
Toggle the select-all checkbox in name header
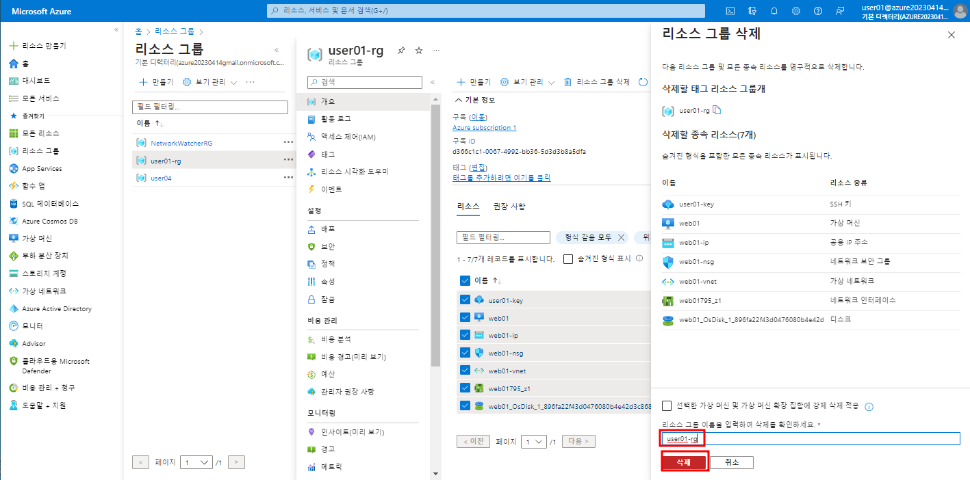pyautogui.click(x=465, y=280)
